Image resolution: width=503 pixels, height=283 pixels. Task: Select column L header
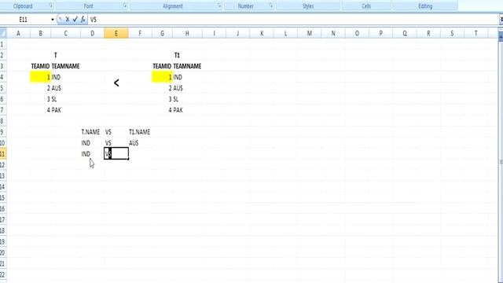(285, 33)
